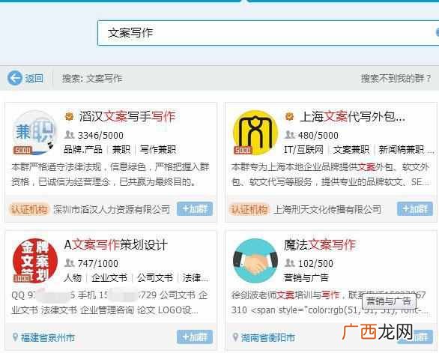This screenshot has width=439, height=353.
Task: Select the 品牌.产品 tag
Action: click(83, 150)
